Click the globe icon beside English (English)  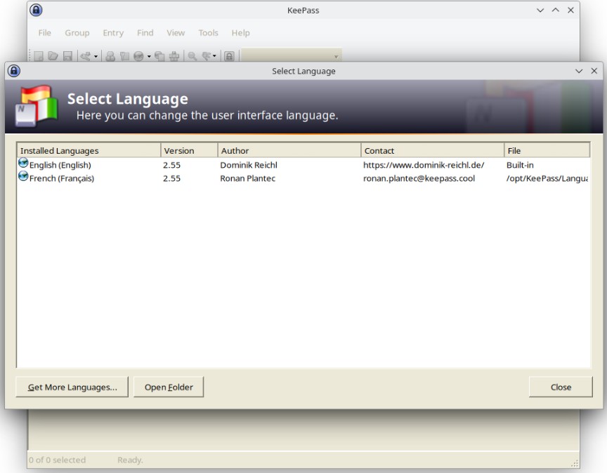pos(23,164)
